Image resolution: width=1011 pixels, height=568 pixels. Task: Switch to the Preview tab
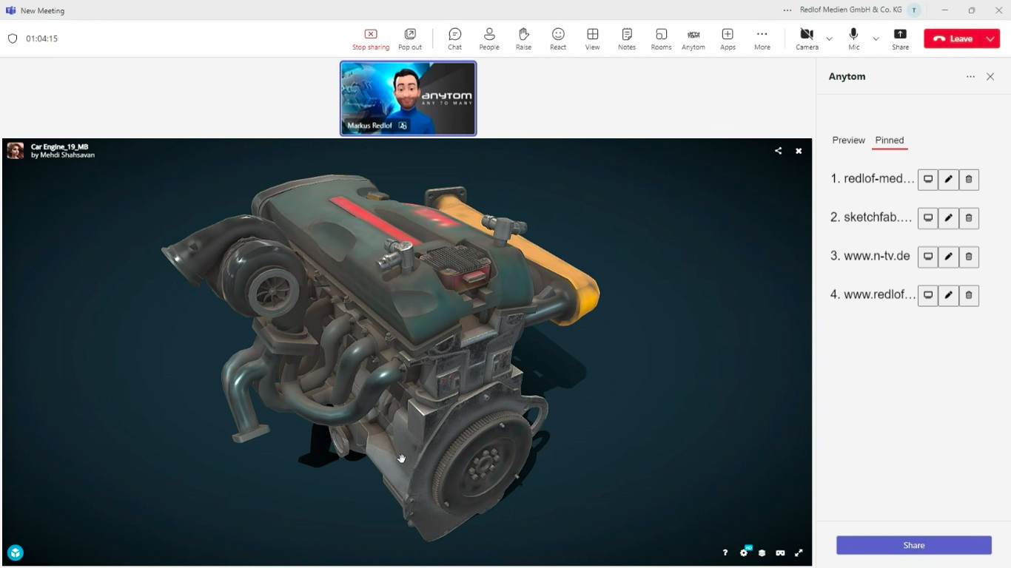pyautogui.click(x=848, y=141)
